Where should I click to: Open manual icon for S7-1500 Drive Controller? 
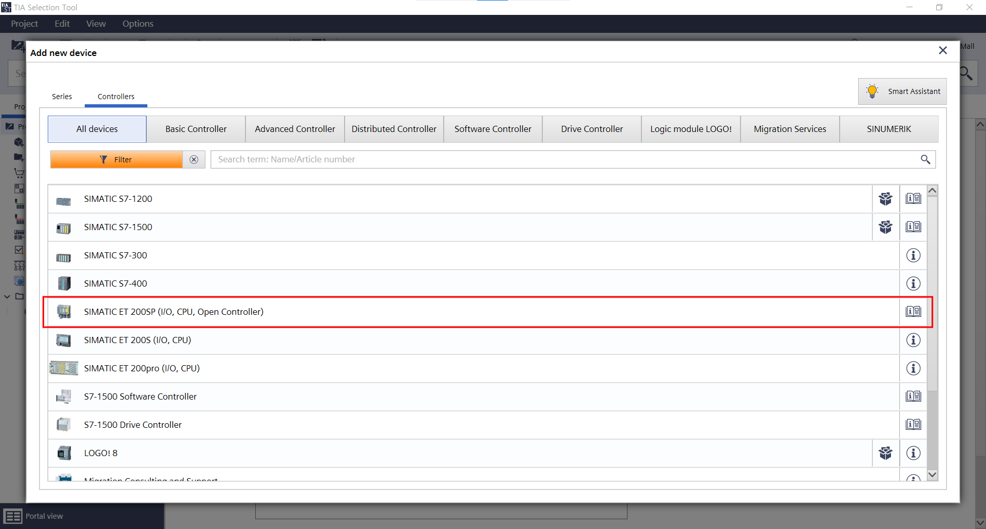point(913,425)
